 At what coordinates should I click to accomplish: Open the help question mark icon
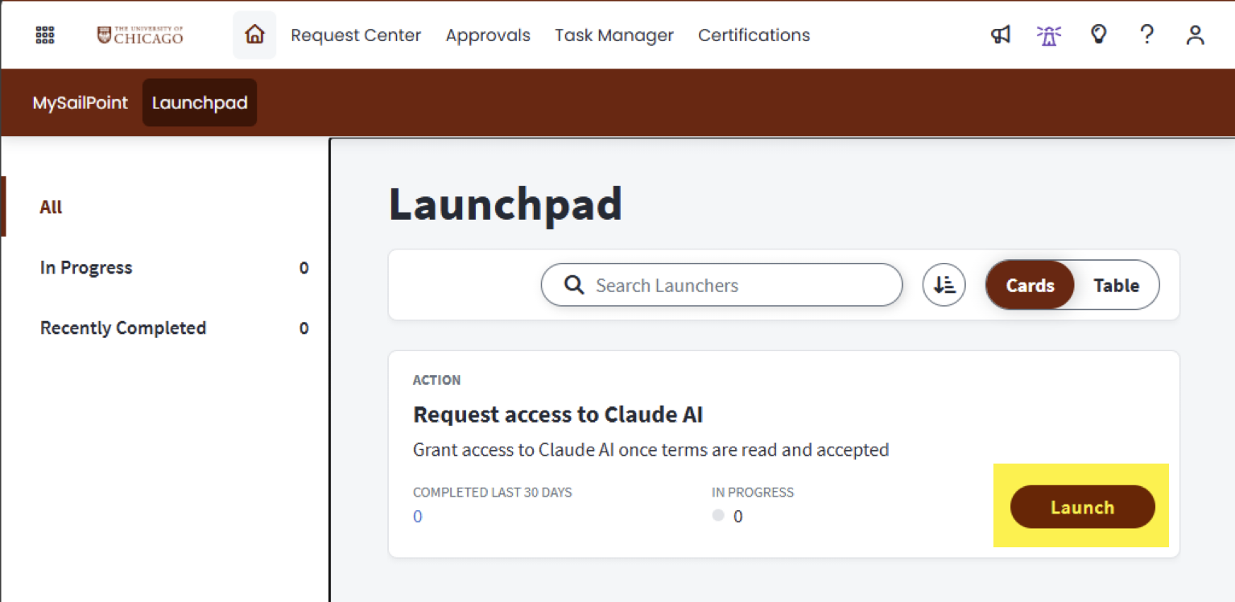click(x=1147, y=35)
